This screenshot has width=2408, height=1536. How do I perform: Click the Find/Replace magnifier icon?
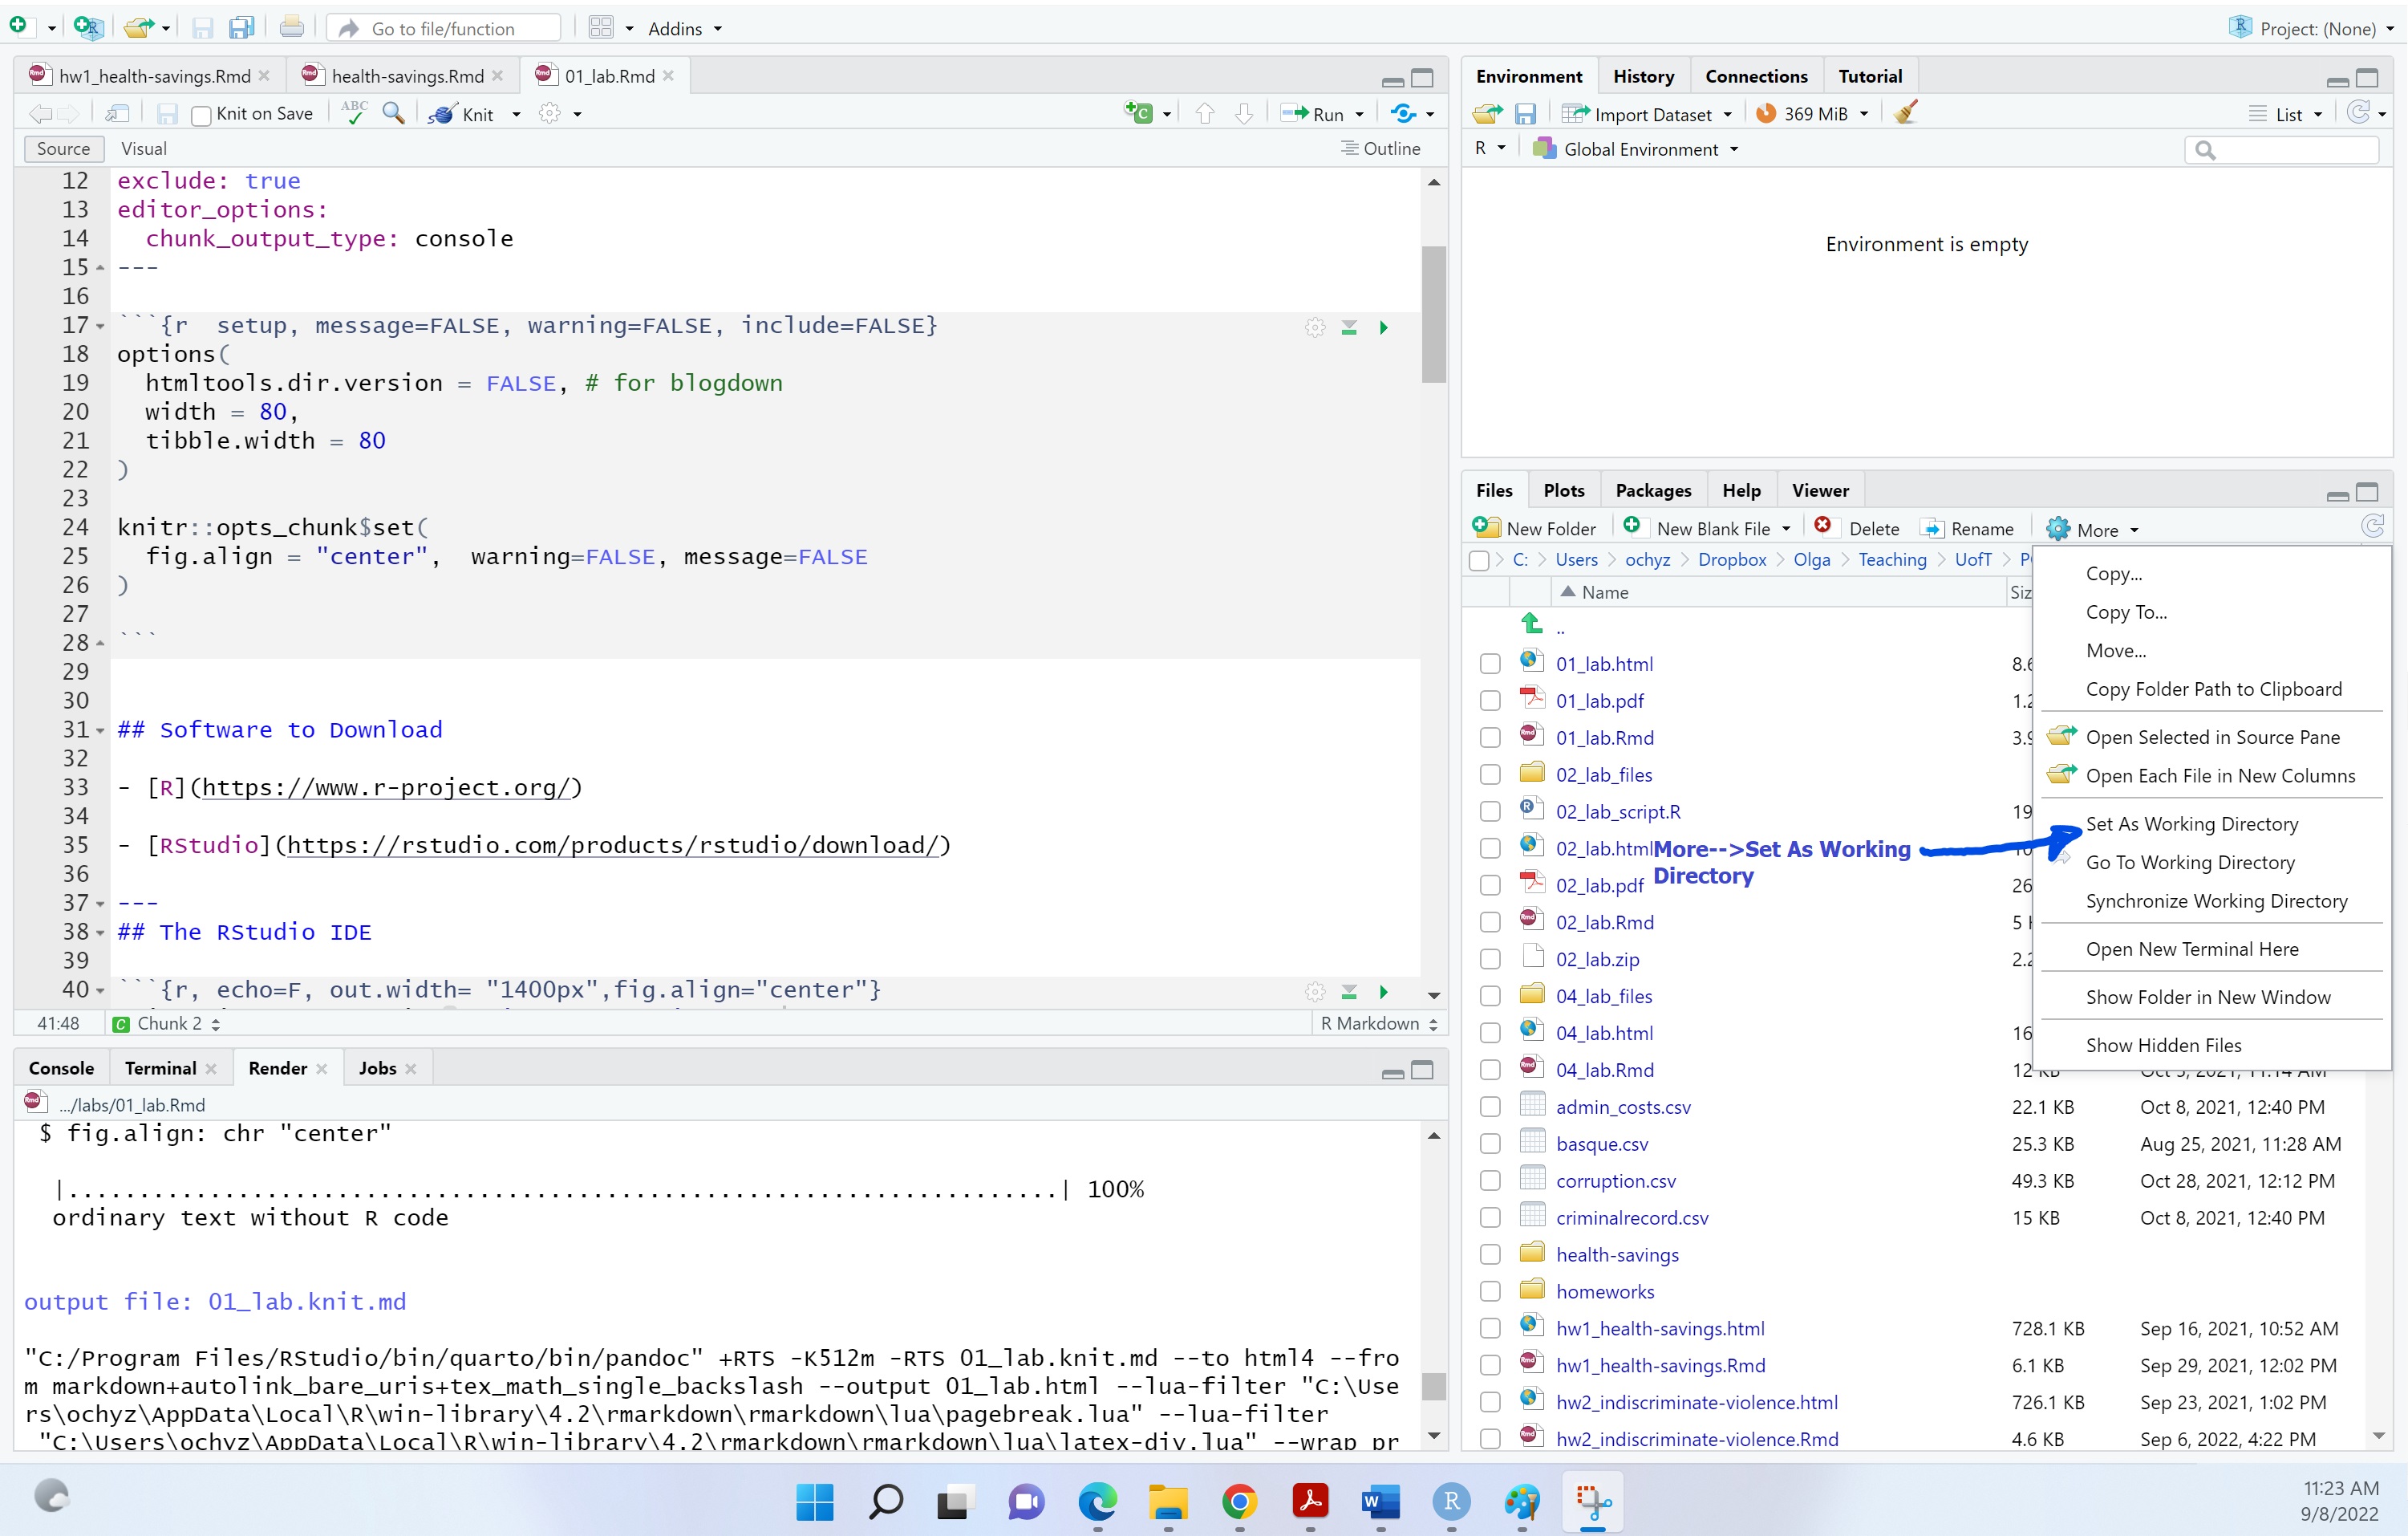394,113
